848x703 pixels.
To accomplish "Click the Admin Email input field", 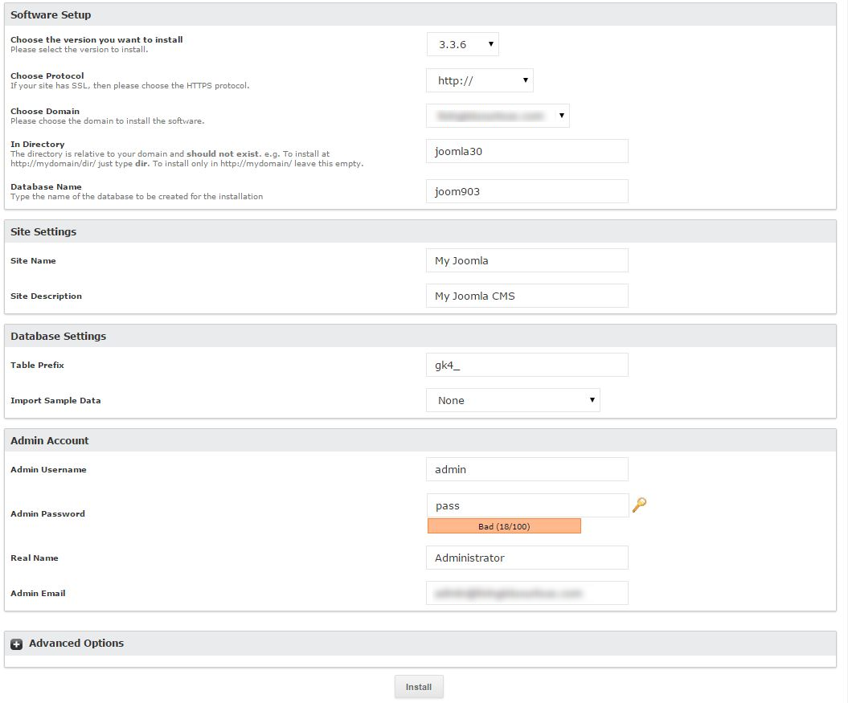I will (x=526, y=593).
